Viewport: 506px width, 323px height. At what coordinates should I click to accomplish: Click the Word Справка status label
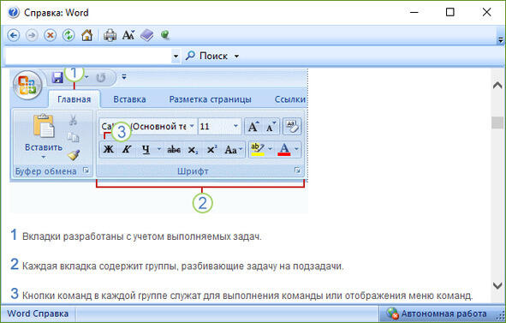pos(38,314)
